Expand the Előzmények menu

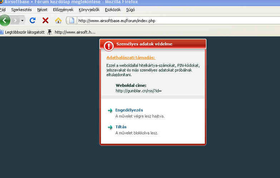pos(63,10)
